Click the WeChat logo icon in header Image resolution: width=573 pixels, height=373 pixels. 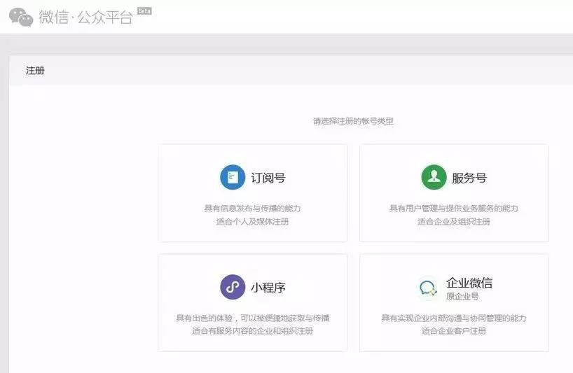[21, 17]
